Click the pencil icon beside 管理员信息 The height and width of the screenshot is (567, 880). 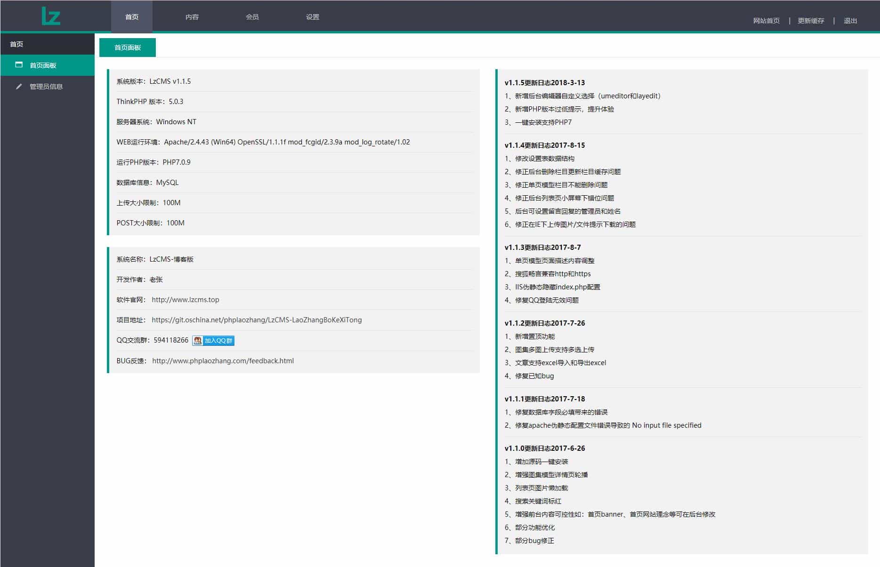19,86
